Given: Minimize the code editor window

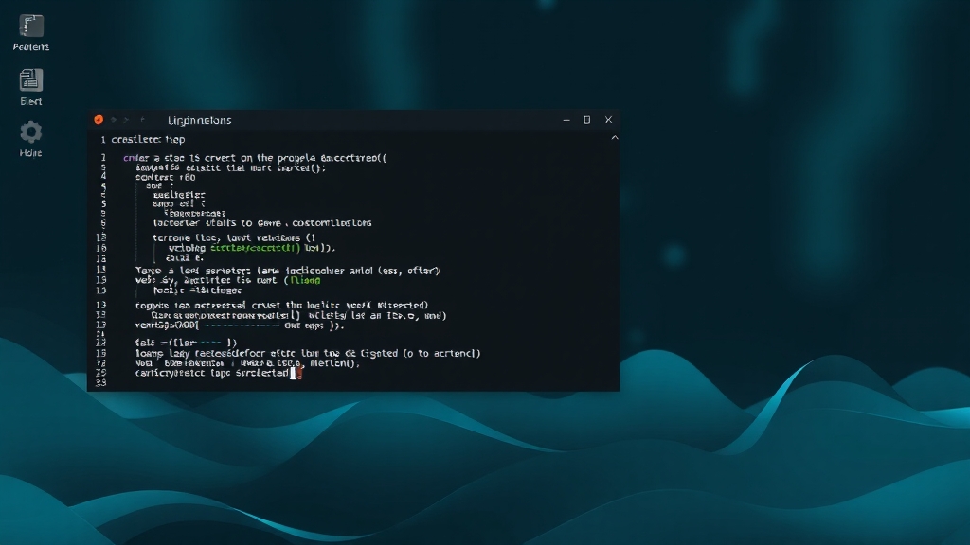Looking at the screenshot, I should [x=566, y=120].
